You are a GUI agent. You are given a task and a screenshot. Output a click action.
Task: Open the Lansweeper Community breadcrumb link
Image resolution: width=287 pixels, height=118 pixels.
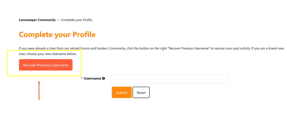[x=37, y=20]
